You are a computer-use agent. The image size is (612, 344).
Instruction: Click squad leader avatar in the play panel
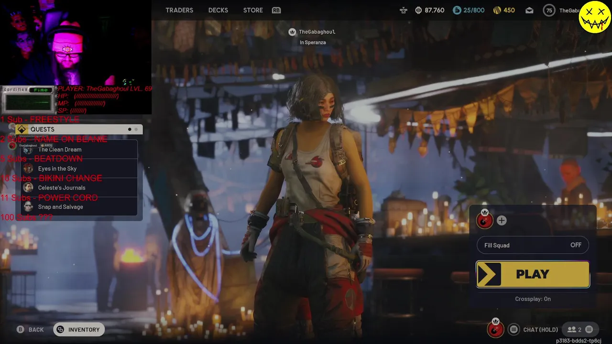click(x=485, y=220)
